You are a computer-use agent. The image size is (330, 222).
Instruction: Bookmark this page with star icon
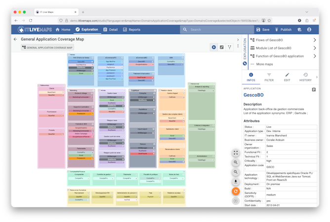click(x=269, y=20)
